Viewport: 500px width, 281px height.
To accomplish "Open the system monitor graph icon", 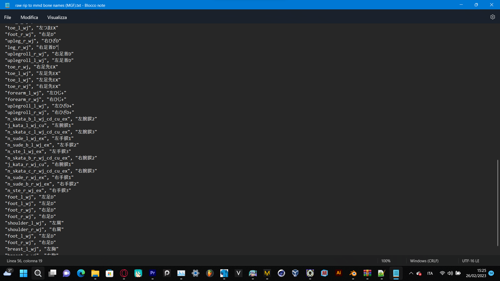I will 181,273.
